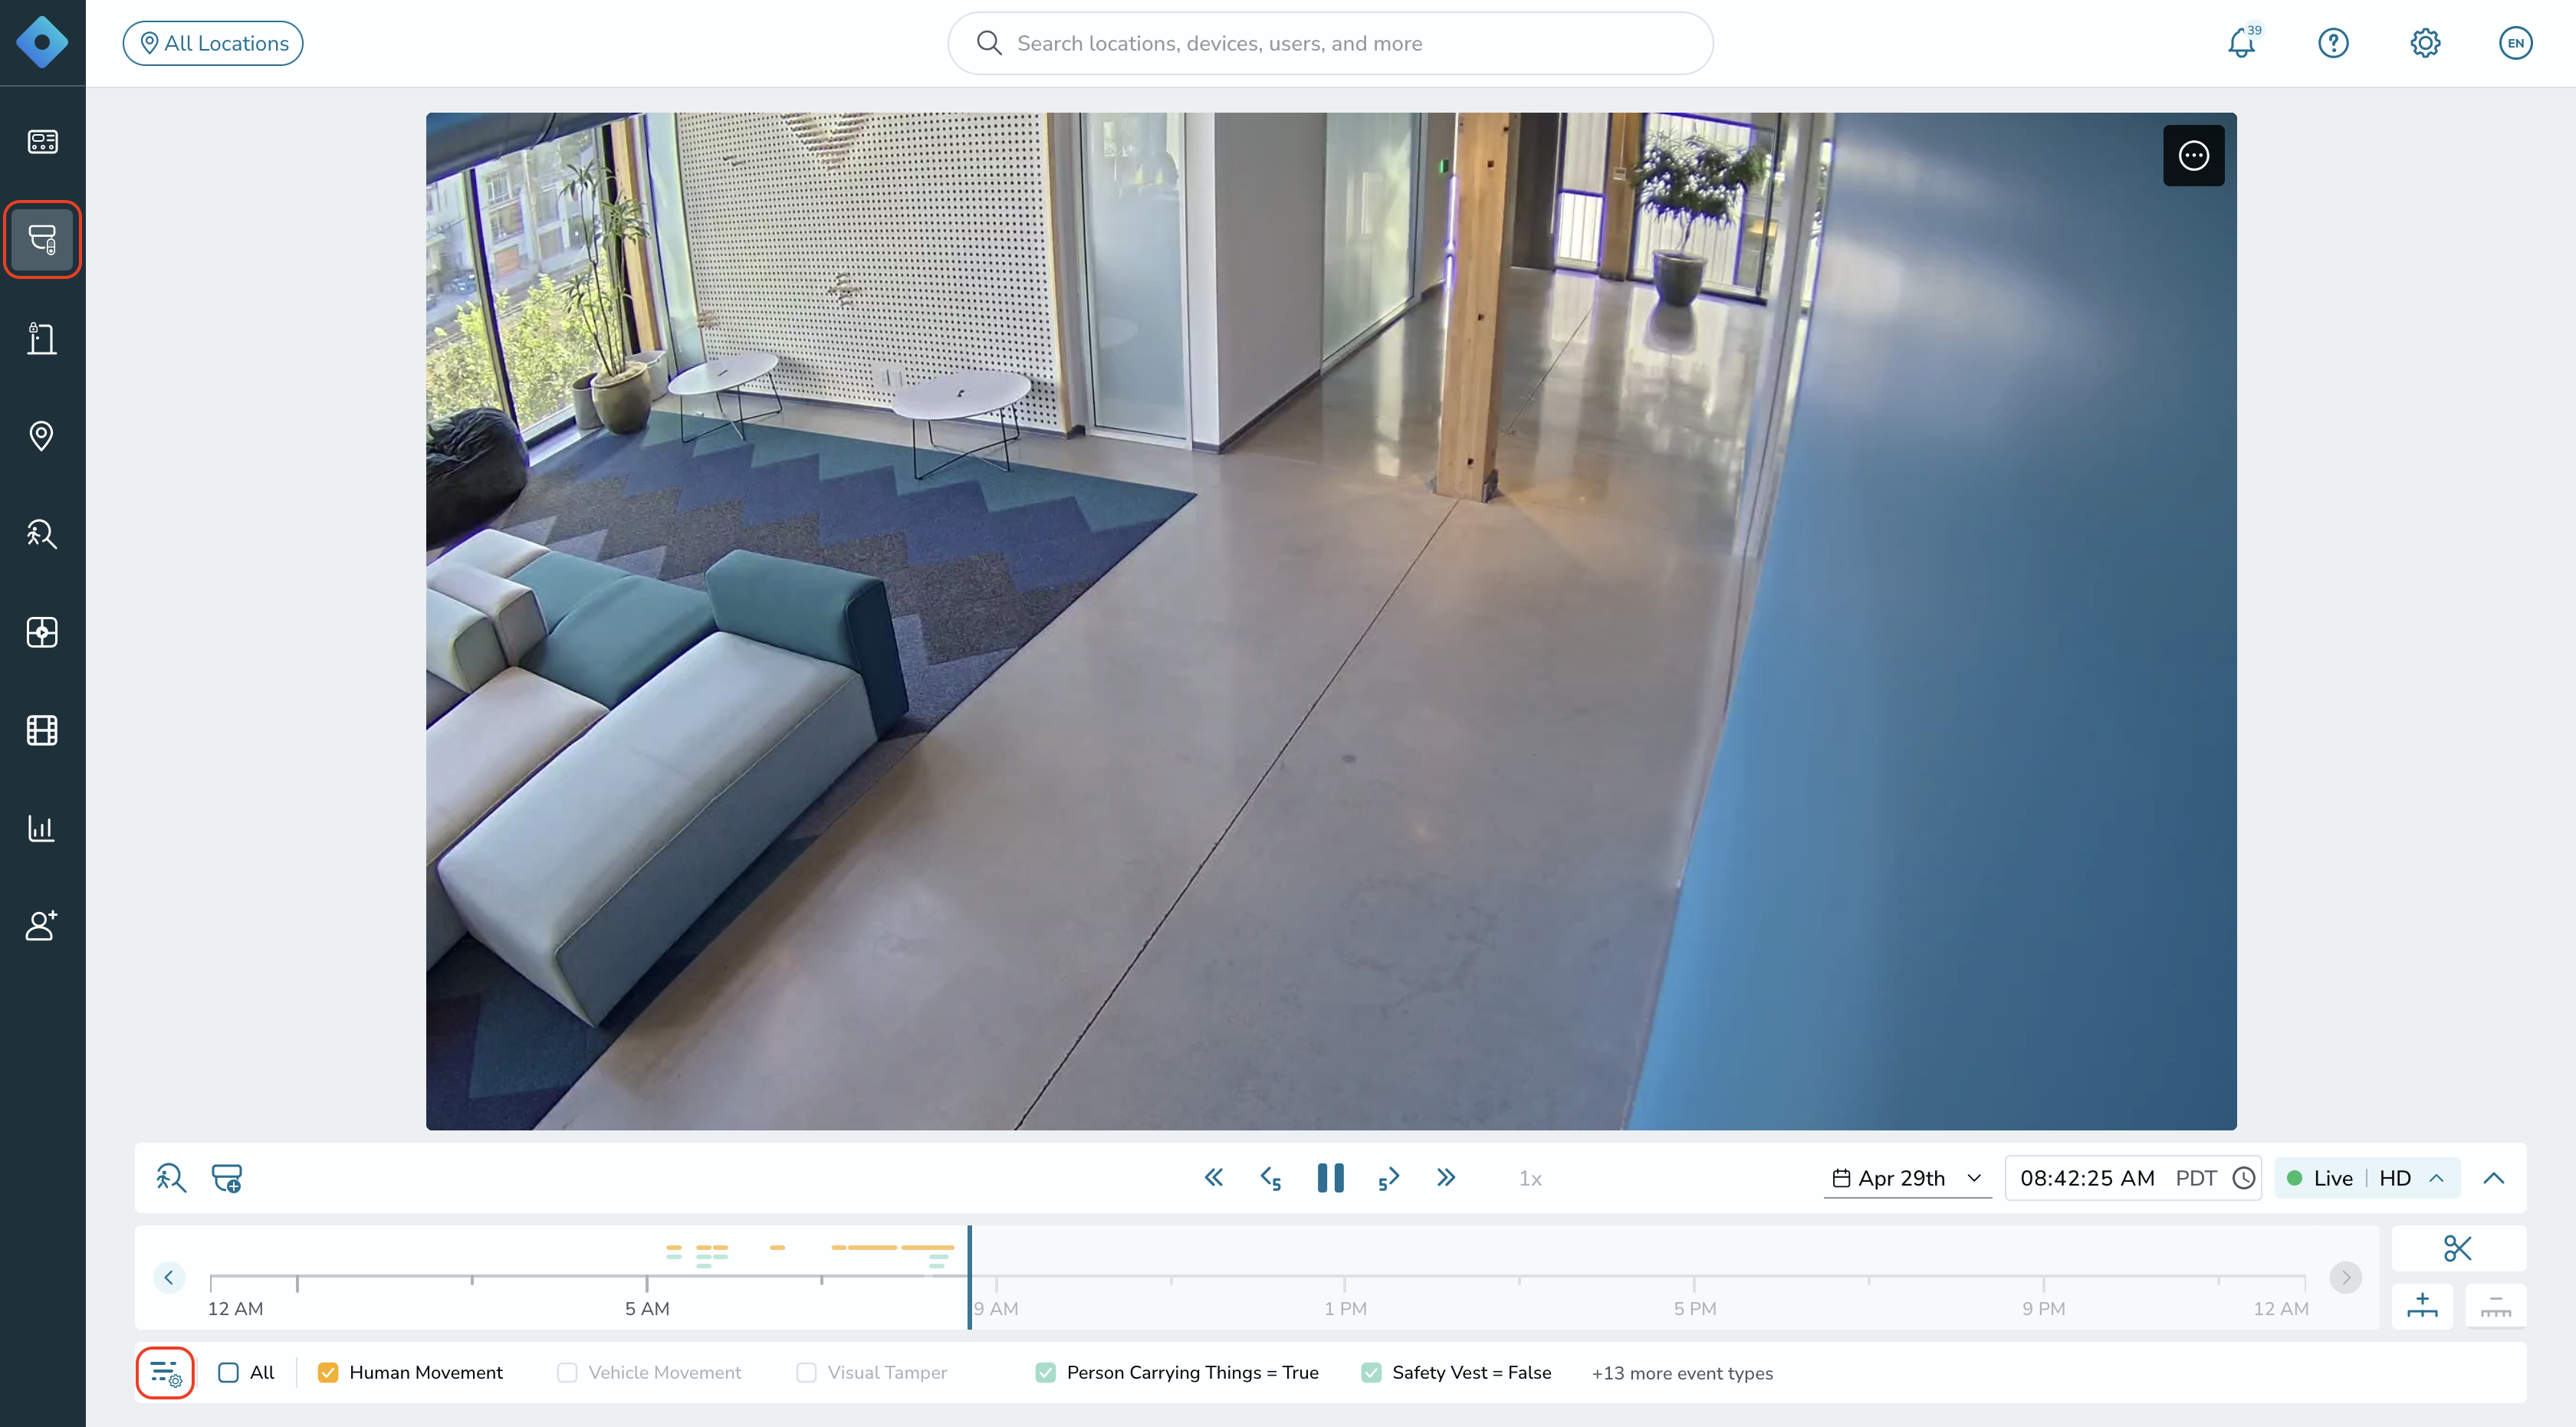Open the video more options ellipsis button
Screen dimensions: 2576x1427
click(x=2194, y=155)
